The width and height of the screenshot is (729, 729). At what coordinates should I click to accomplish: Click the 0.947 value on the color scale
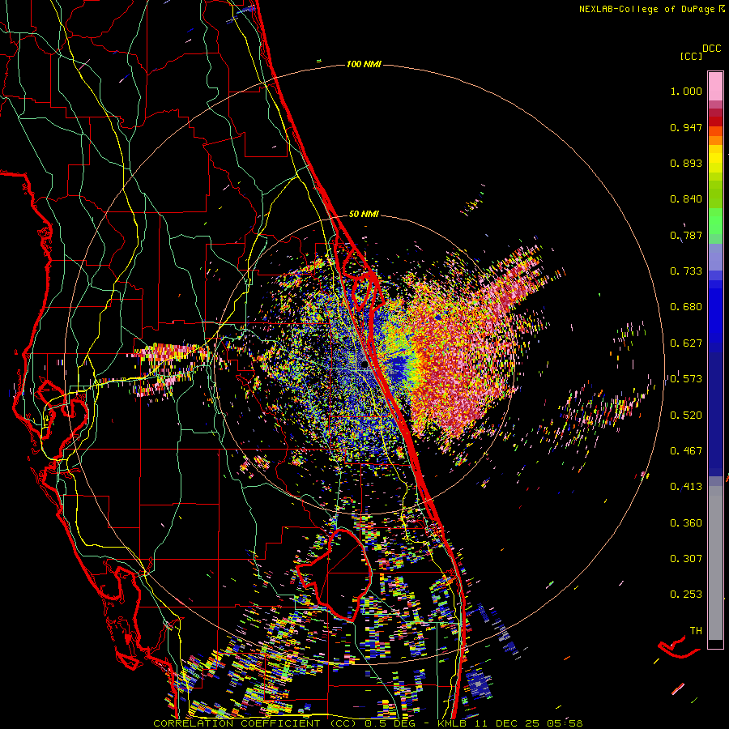click(686, 127)
